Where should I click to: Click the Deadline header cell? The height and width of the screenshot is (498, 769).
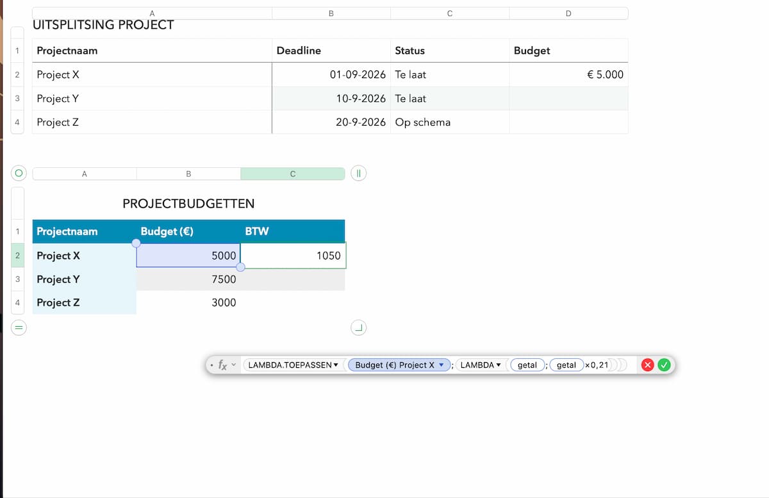tap(331, 51)
